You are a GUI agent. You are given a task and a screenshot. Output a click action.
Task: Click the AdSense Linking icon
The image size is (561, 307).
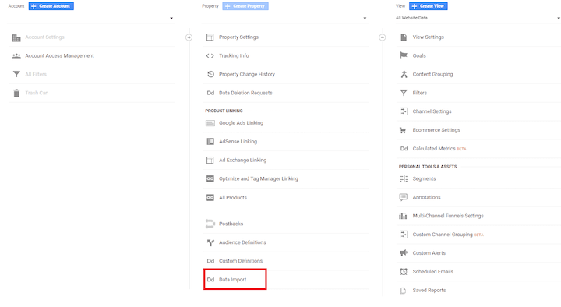point(210,141)
